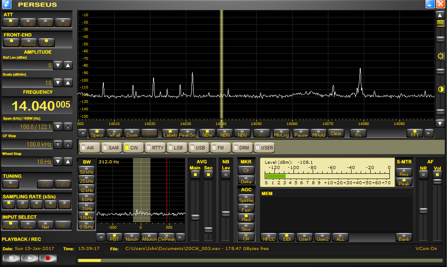Screen dimensions: 447x267
Task: Toggle frequency Labels display
Action: [x=170, y=133]
